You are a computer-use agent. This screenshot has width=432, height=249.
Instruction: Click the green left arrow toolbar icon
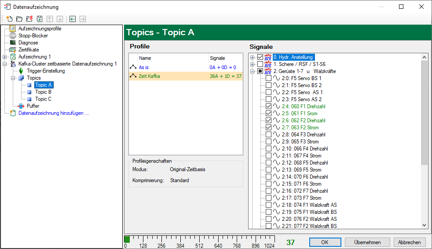[73, 19]
